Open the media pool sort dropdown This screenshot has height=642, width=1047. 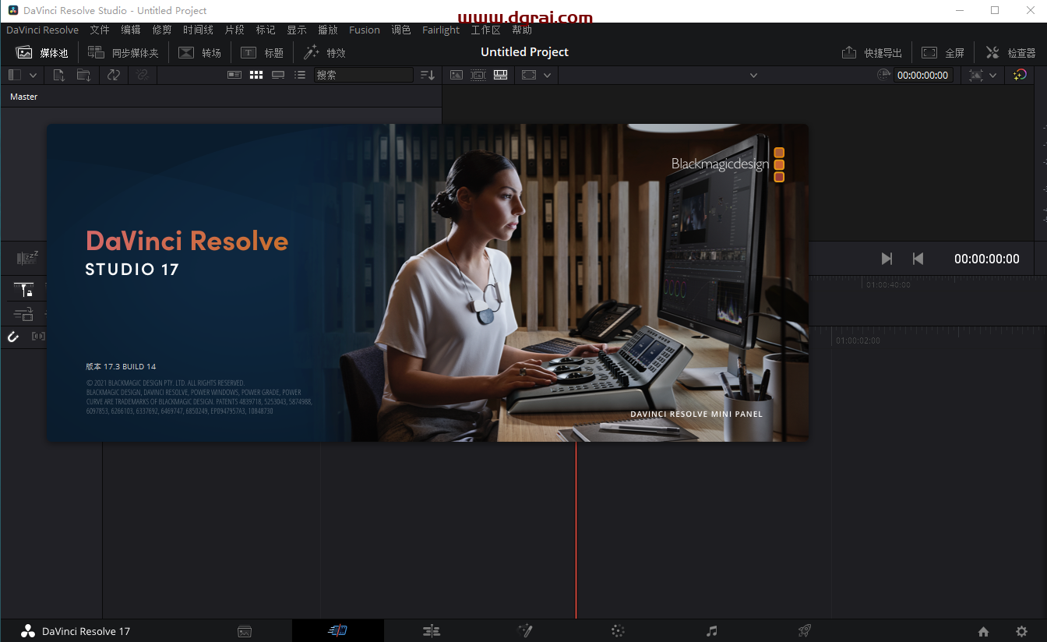[x=427, y=75]
